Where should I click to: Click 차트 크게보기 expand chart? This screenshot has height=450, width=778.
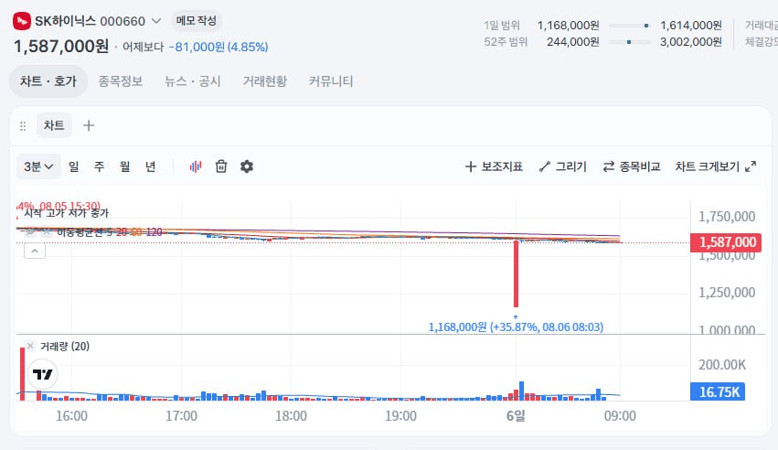click(x=716, y=166)
